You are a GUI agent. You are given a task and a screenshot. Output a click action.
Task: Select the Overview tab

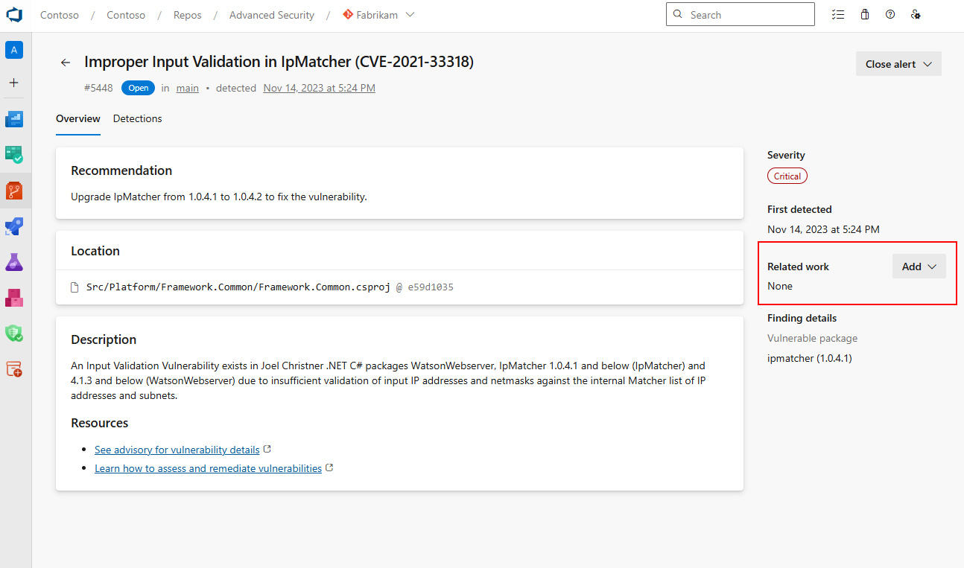coord(77,118)
